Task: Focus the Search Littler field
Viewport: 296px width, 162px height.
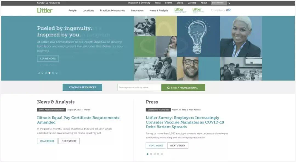Action: (219, 3)
